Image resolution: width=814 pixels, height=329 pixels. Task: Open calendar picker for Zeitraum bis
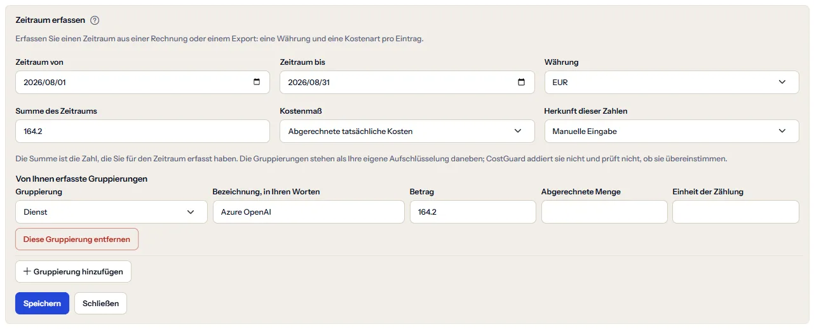click(x=521, y=82)
